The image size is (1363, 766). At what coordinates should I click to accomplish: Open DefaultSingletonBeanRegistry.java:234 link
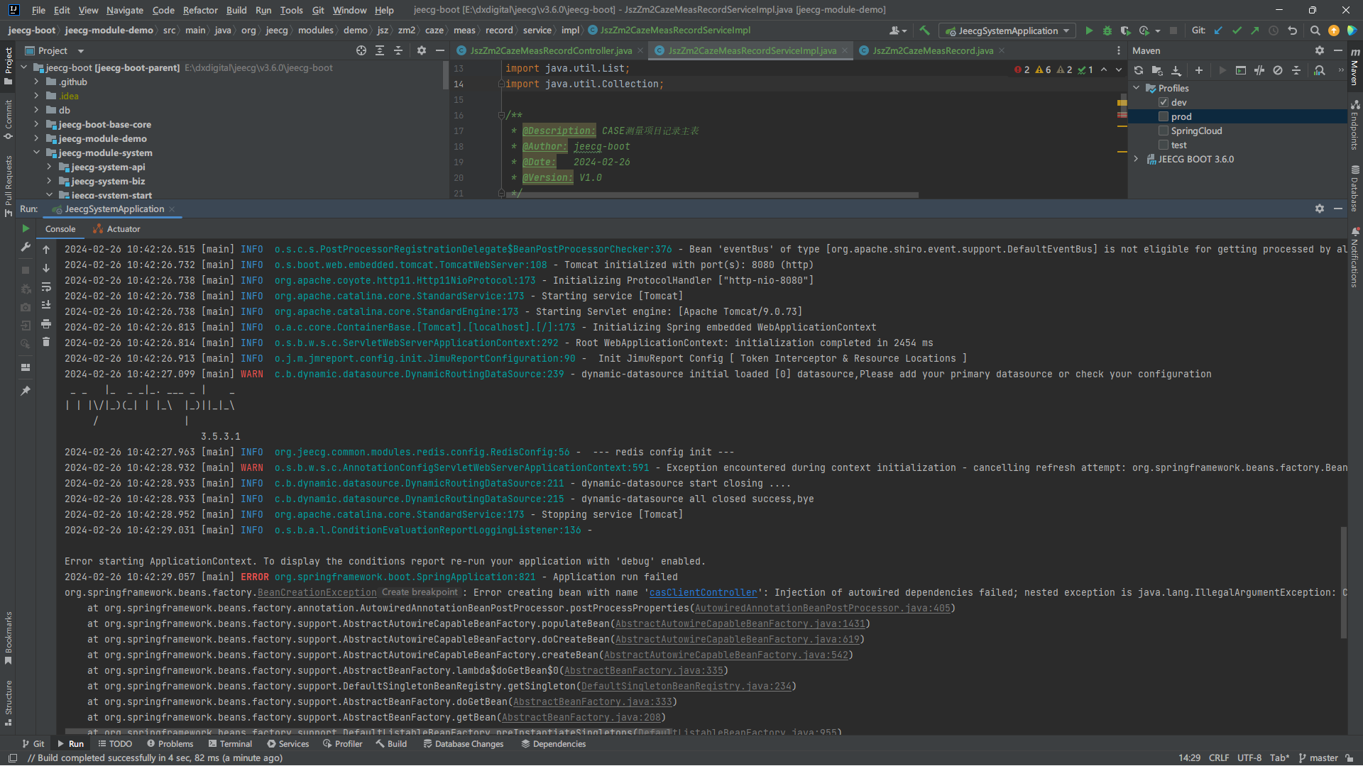tap(686, 687)
